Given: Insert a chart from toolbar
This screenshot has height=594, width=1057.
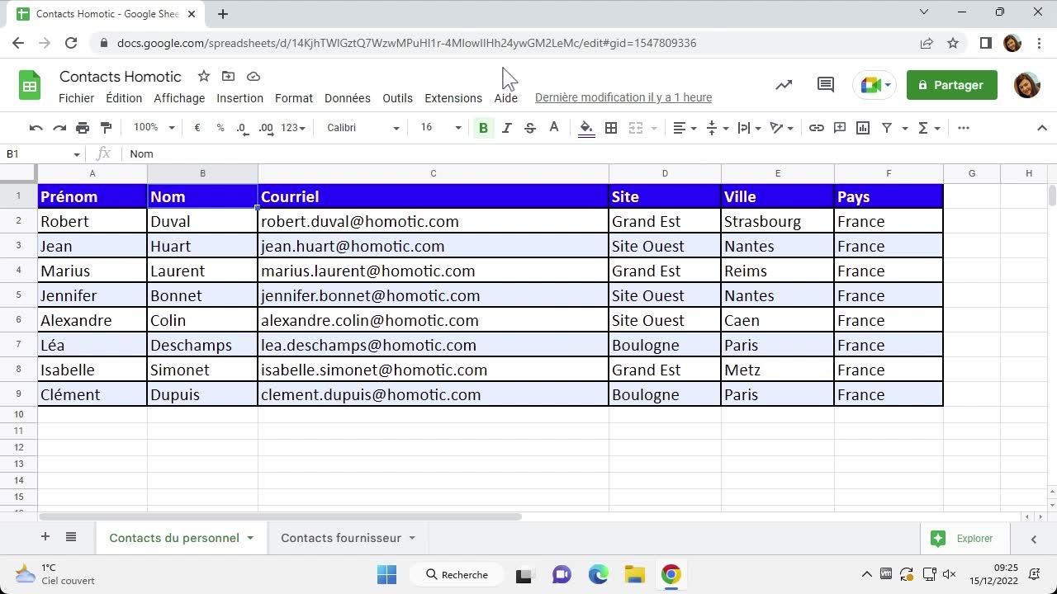Looking at the screenshot, I should pyautogui.click(x=863, y=128).
